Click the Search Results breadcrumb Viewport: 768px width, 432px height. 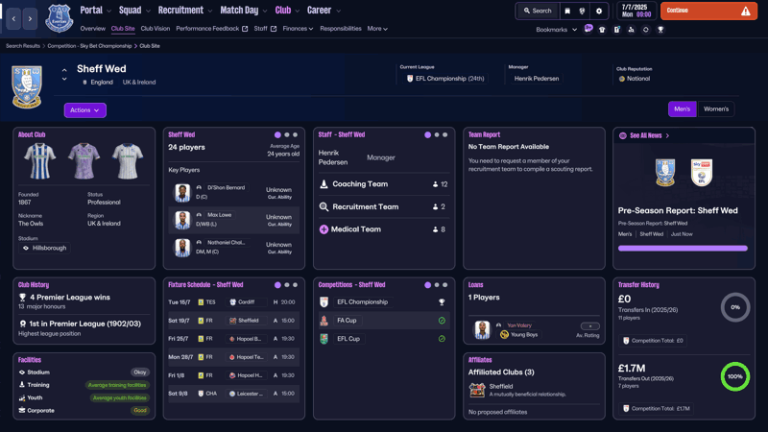click(22, 46)
